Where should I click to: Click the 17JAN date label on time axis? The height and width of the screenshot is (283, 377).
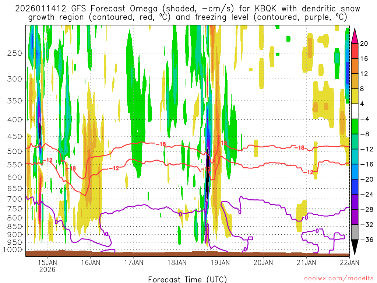click(134, 262)
